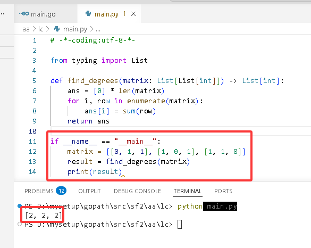This screenshot has height=248, width=311.
Task: Click 'from typing import List' line
Action: click(x=99, y=61)
